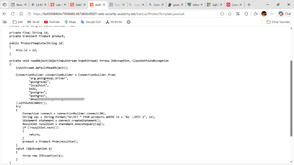The image size is (294, 165).
Task: Close the active ProductTemplate tab
Action: pos(104,5)
